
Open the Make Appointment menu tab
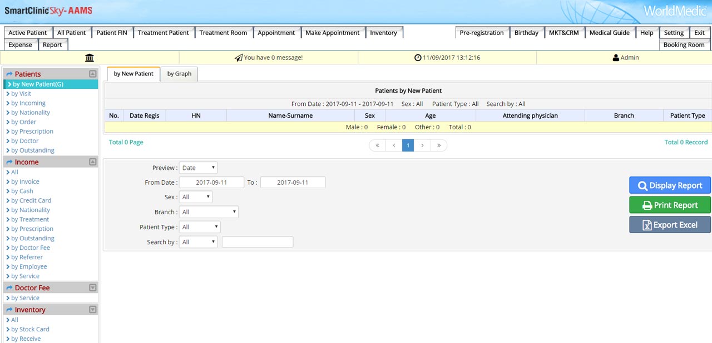click(333, 33)
